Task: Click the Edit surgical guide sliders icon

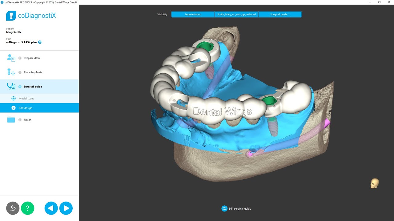Action: click(224, 209)
